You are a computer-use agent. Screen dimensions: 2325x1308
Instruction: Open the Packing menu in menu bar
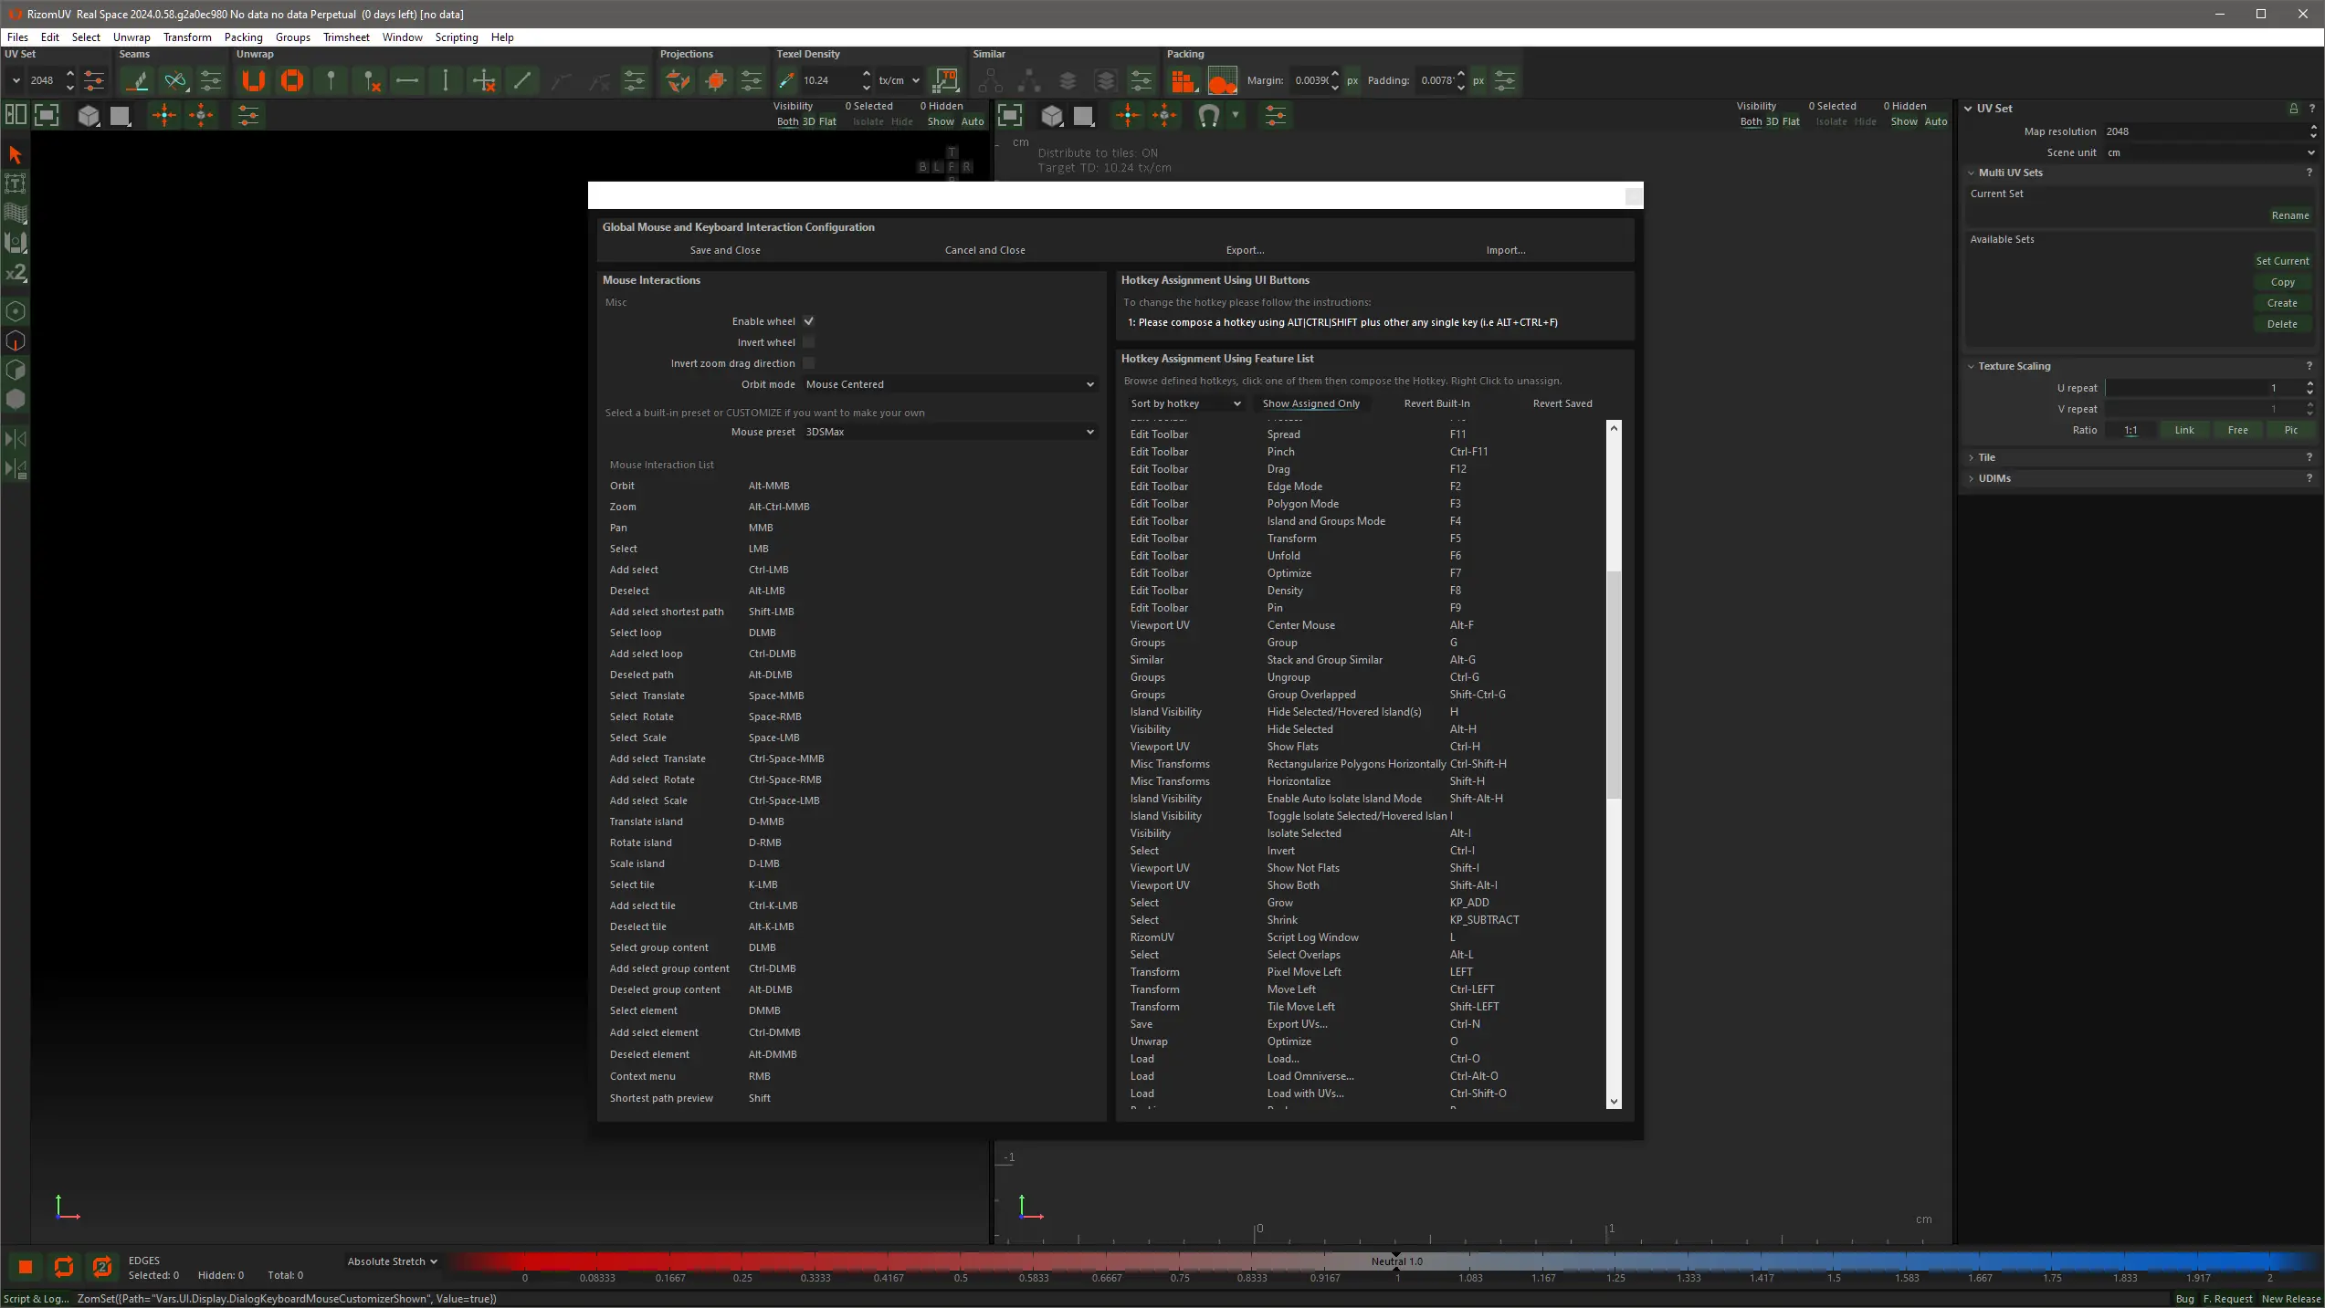243,37
